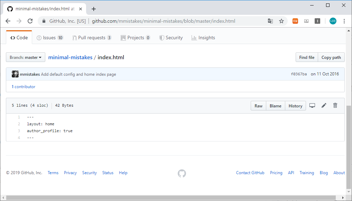Image resolution: width=352 pixels, height=201 pixels.
Task: View the Raw file
Action: [258, 106]
